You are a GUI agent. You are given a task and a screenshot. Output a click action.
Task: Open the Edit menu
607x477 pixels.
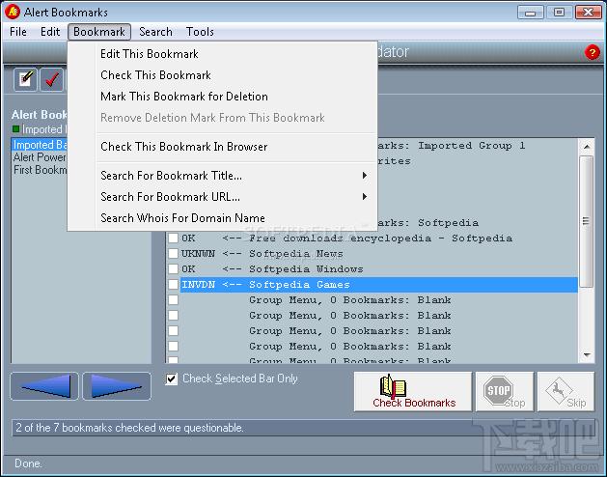50,32
